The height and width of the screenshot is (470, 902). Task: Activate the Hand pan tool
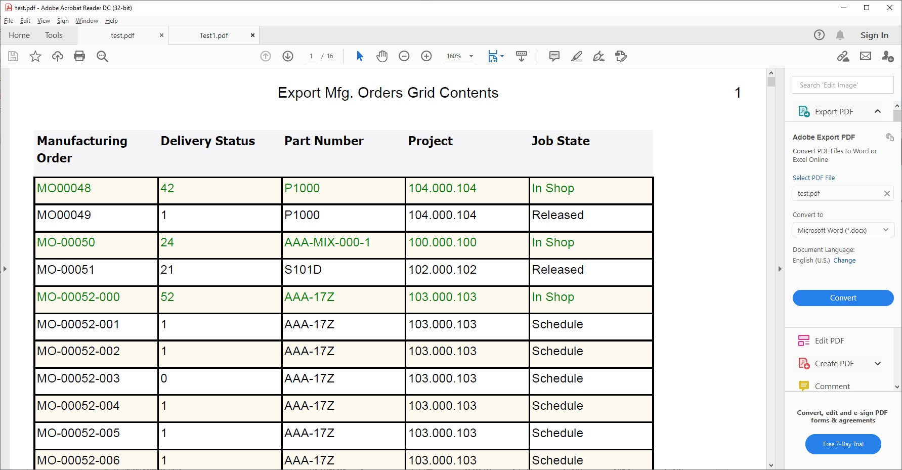click(x=382, y=56)
